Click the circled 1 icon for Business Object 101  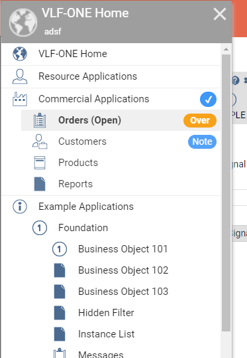click(x=60, y=249)
